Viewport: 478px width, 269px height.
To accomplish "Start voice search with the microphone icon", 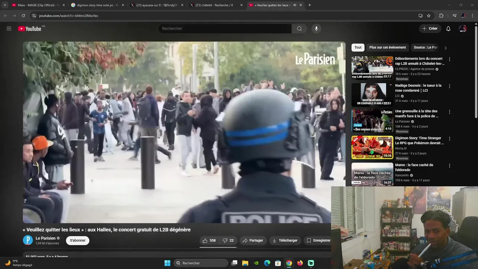I will click(x=316, y=29).
